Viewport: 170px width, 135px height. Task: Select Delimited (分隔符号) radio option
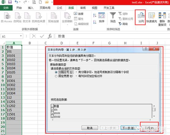(x=56, y=72)
